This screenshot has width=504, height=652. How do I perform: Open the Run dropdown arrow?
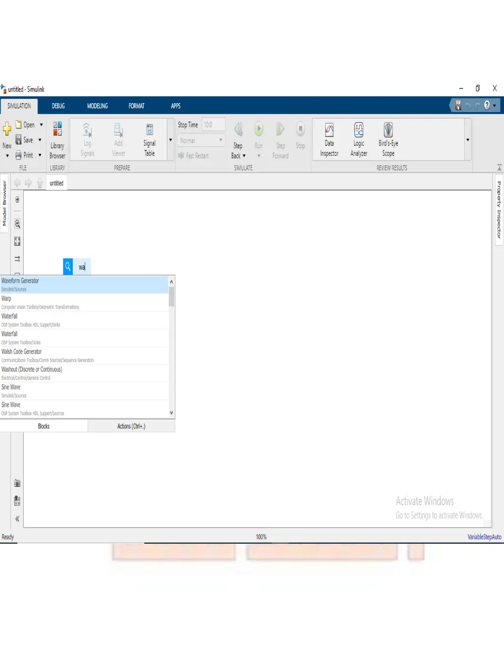258,156
